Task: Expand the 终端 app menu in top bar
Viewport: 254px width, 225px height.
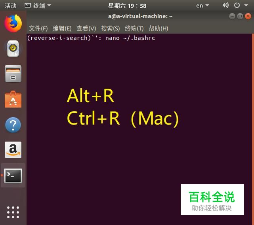Action: coord(38,6)
